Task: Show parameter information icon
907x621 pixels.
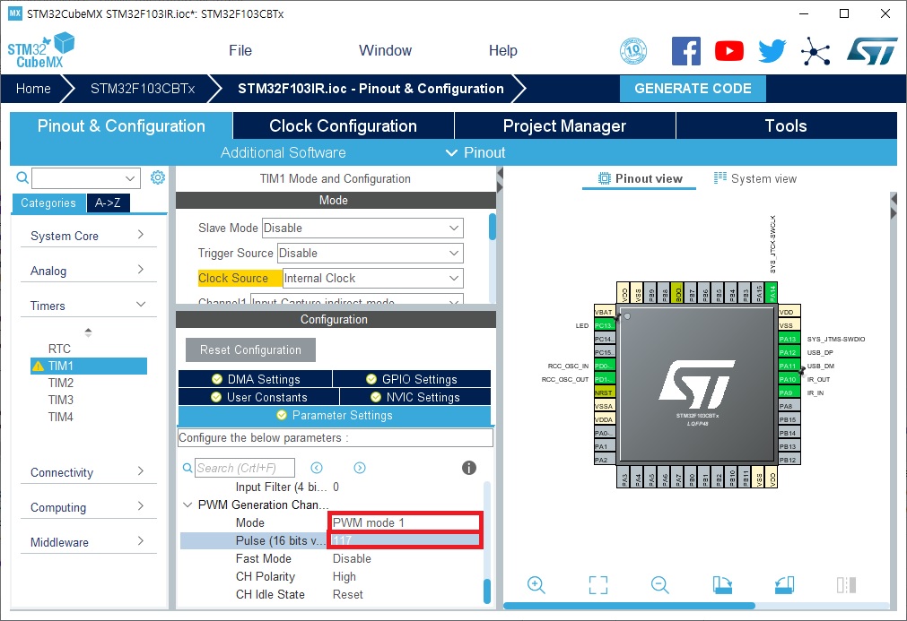Action: coord(469,468)
